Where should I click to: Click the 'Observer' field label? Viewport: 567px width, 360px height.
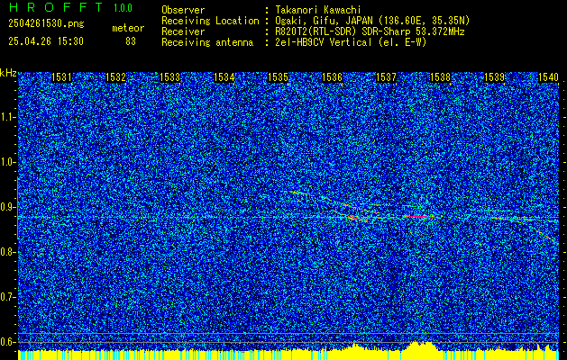pyautogui.click(x=183, y=10)
